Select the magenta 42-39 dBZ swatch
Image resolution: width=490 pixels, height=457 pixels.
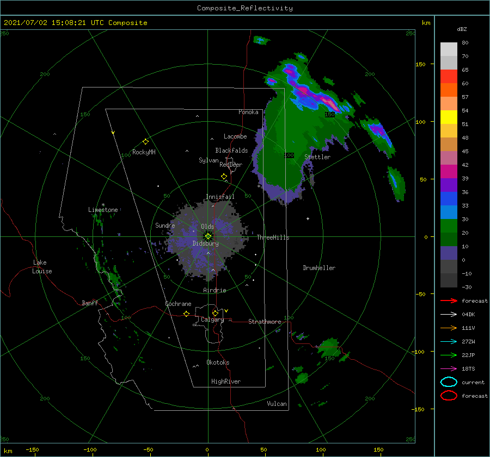[449, 172]
